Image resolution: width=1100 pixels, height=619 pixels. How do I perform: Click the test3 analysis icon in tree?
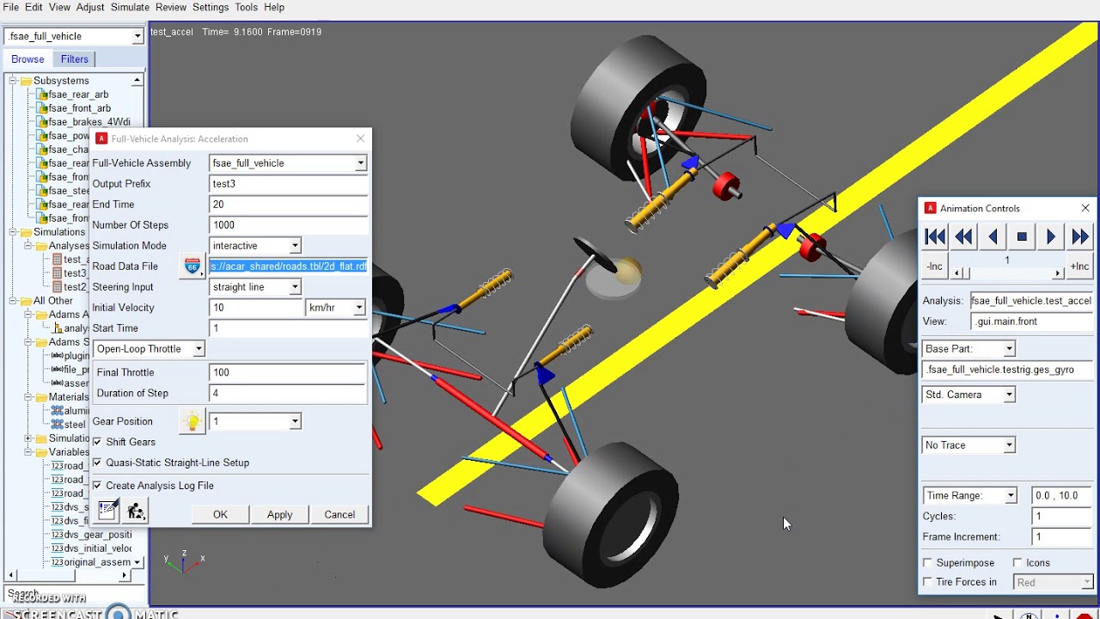[57, 273]
